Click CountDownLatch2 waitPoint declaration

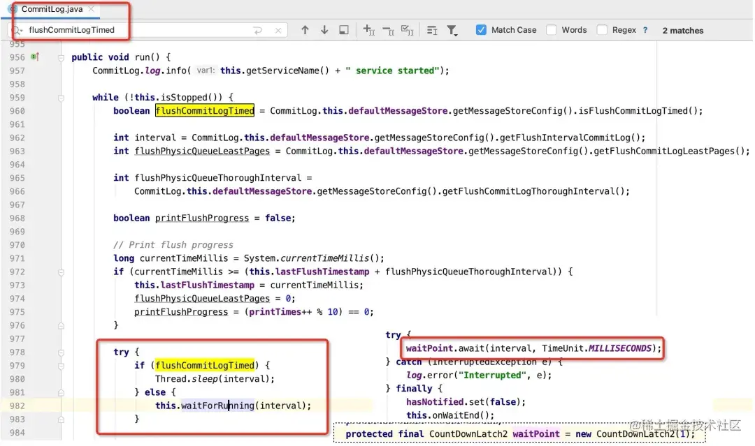(x=520, y=434)
